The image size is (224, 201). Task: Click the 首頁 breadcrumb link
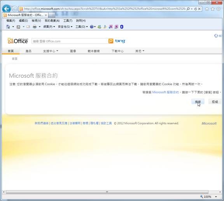tap(14, 59)
